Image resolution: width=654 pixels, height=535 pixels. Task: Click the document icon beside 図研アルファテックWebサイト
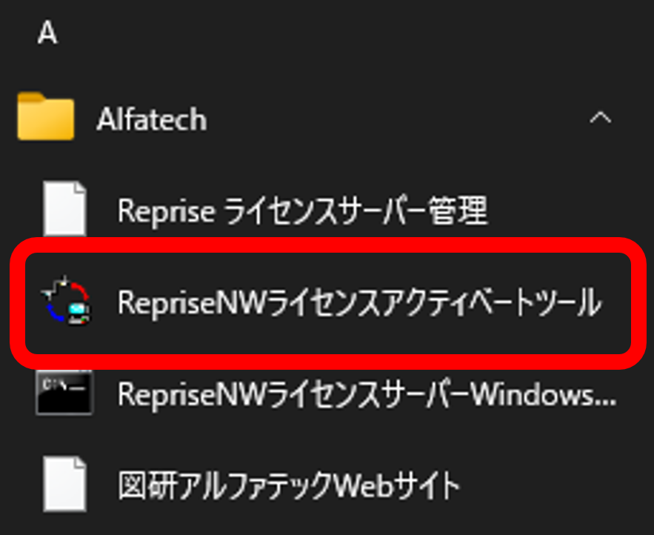pyautogui.click(x=64, y=486)
